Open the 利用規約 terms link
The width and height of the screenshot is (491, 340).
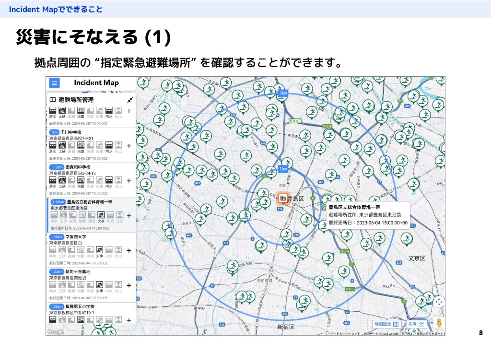pos(408,333)
